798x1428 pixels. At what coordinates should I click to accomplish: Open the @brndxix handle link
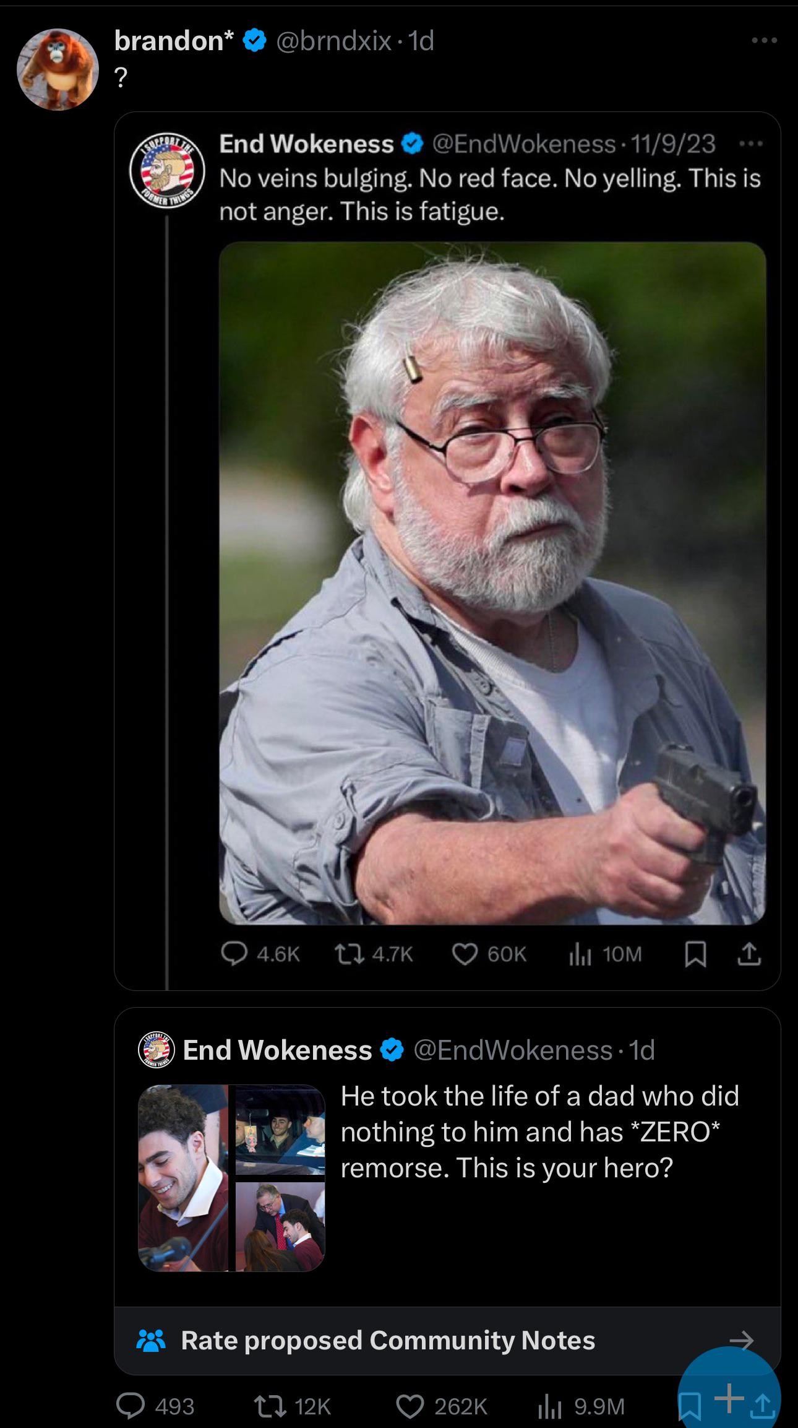point(333,41)
